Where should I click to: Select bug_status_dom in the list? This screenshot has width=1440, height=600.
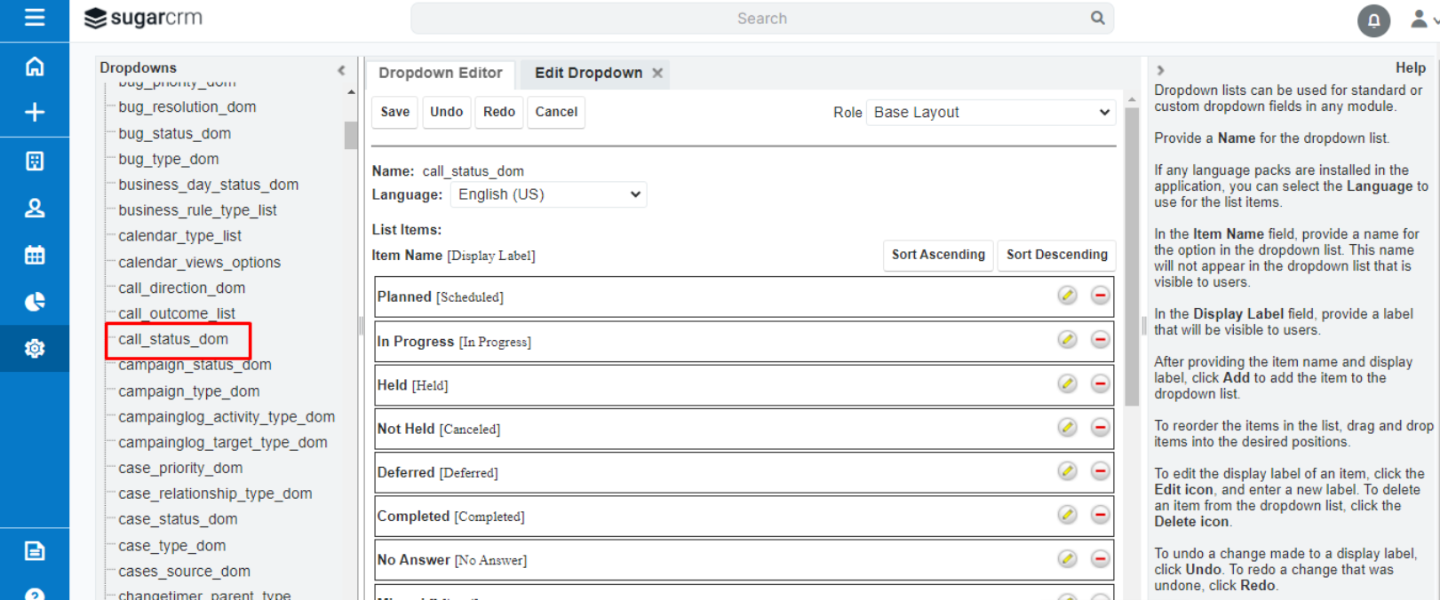pyautogui.click(x=175, y=133)
